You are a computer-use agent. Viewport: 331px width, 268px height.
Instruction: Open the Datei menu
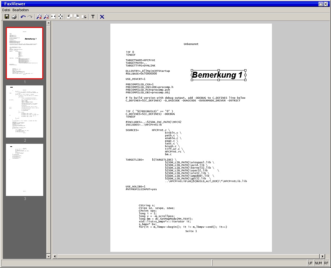[6, 10]
